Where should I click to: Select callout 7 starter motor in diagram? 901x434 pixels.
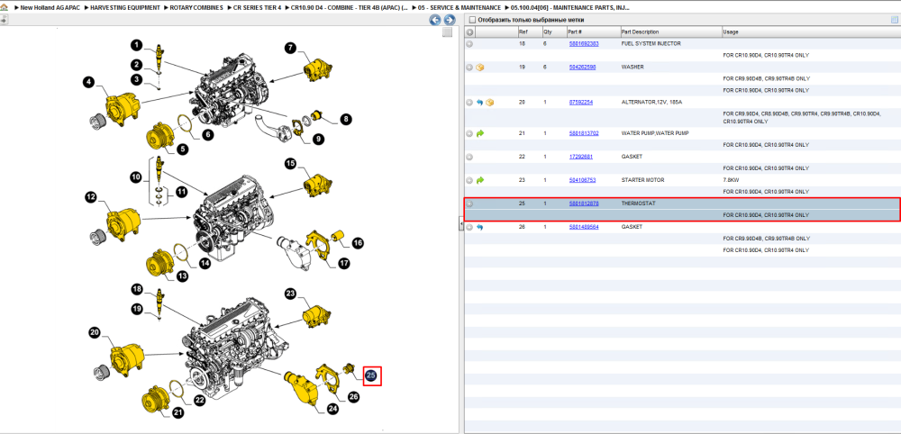click(x=291, y=49)
